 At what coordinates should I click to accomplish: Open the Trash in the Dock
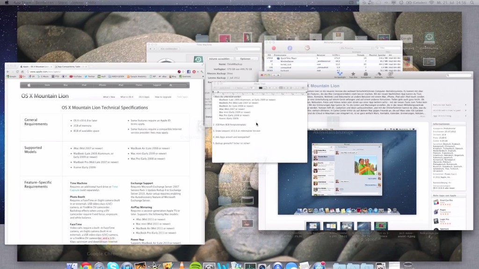coord(408,266)
